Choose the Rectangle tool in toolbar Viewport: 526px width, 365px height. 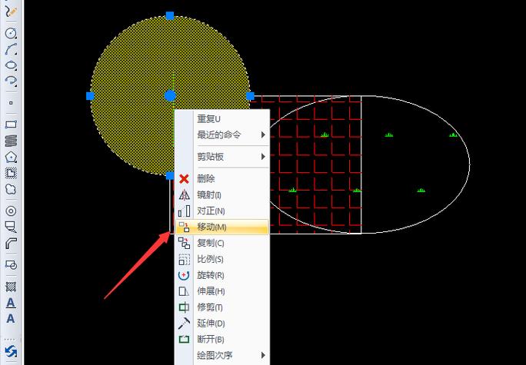tap(11, 124)
